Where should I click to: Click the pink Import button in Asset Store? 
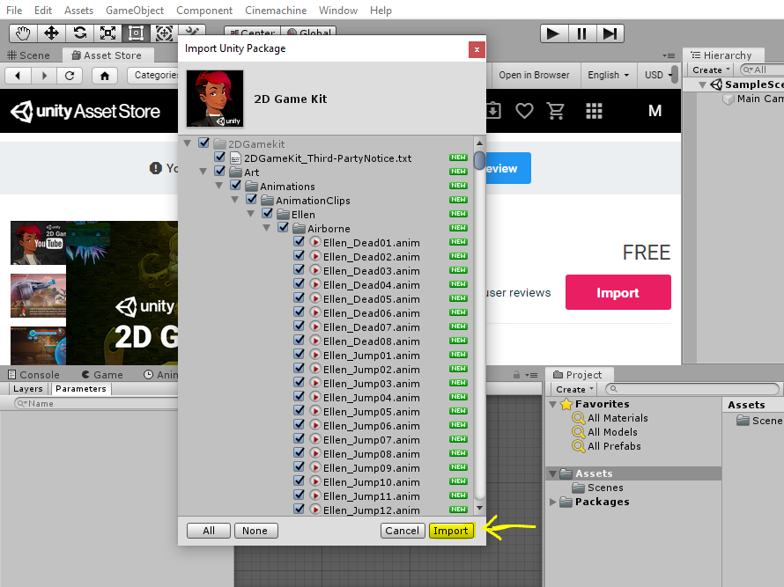(618, 292)
